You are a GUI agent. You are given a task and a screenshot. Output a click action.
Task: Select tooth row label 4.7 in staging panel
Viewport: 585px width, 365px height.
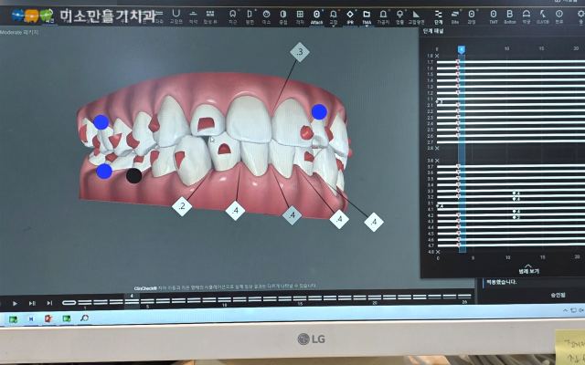(x=431, y=245)
